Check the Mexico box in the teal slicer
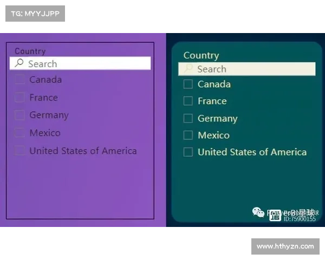Screen dimensions: 325x260 188,135
